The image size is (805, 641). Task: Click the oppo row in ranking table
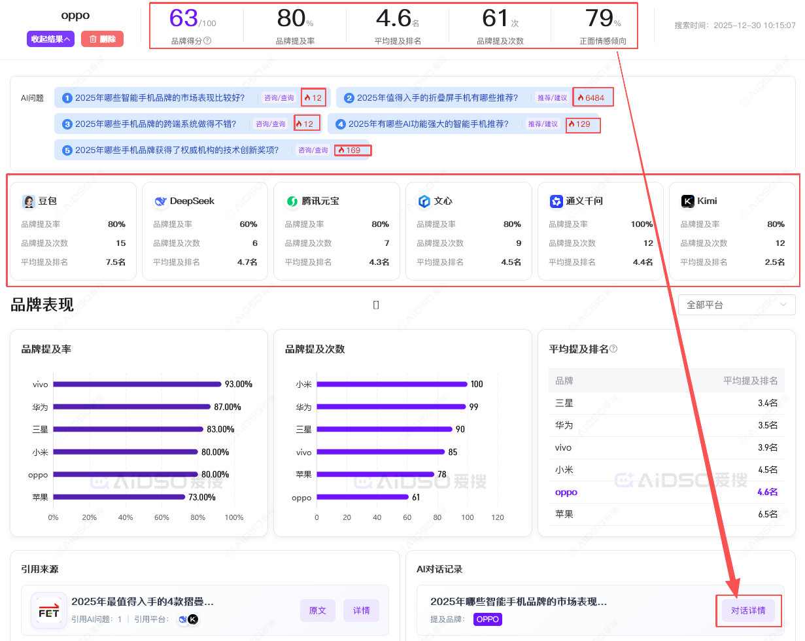coord(666,492)
